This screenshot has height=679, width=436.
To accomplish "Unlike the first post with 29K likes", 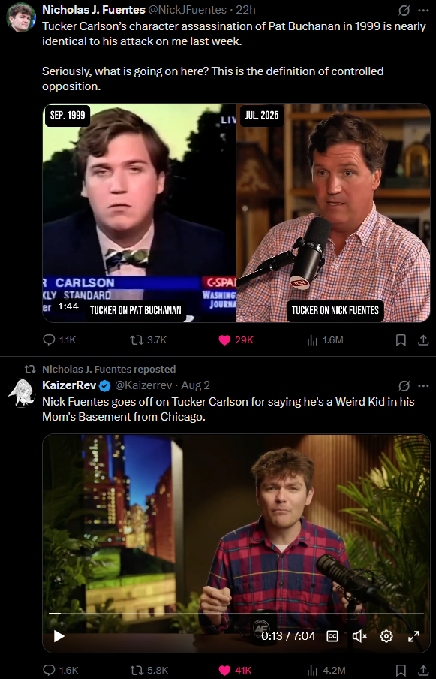I will coord(236,340).
